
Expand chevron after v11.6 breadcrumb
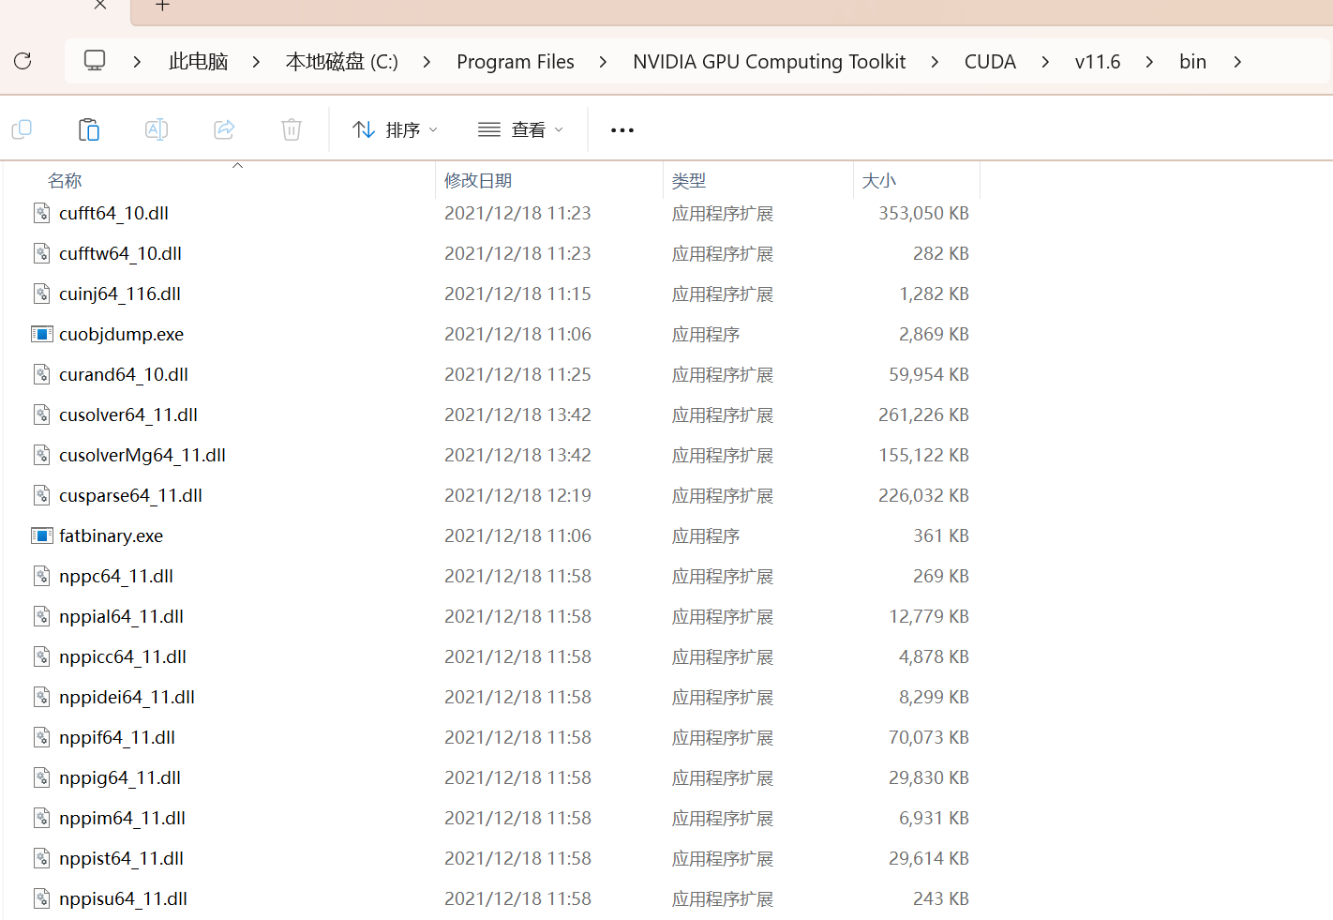coord(1149,62)
